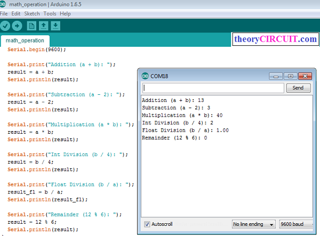This screenshot has height=236, width=320.
Task: Save the sketch with the down-arrow icon
Action: [x=55, y=26]
